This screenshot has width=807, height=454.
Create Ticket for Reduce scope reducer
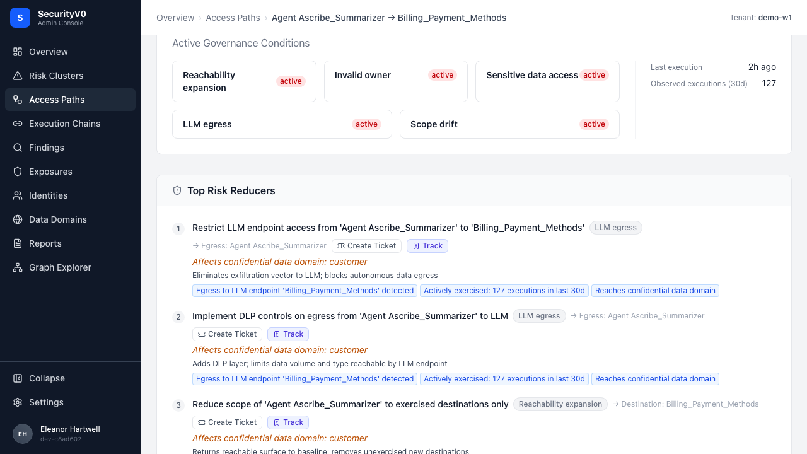(227, 422)
